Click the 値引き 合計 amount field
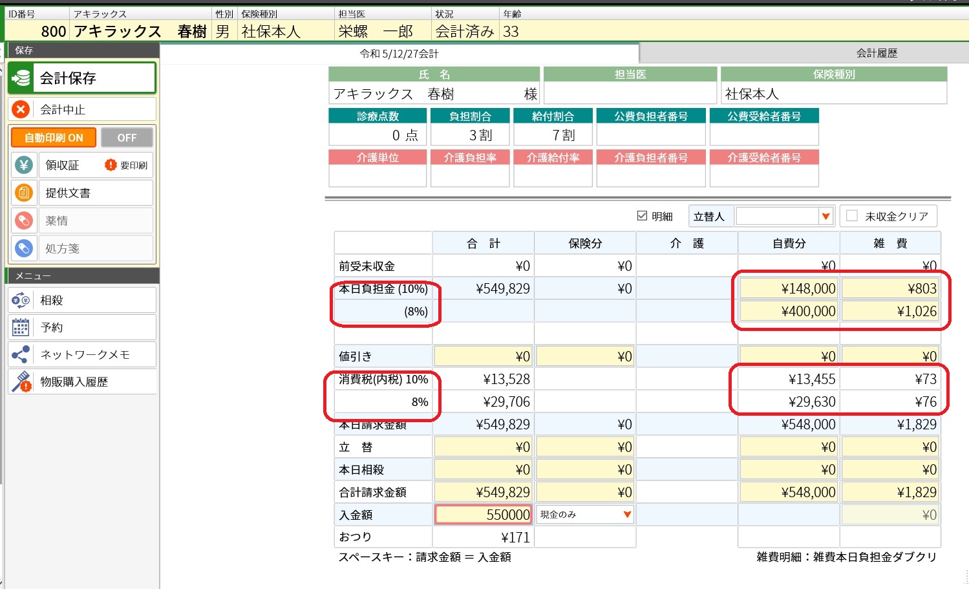The width and height of the screenshot is (969, 589). (x=484, y=356)
